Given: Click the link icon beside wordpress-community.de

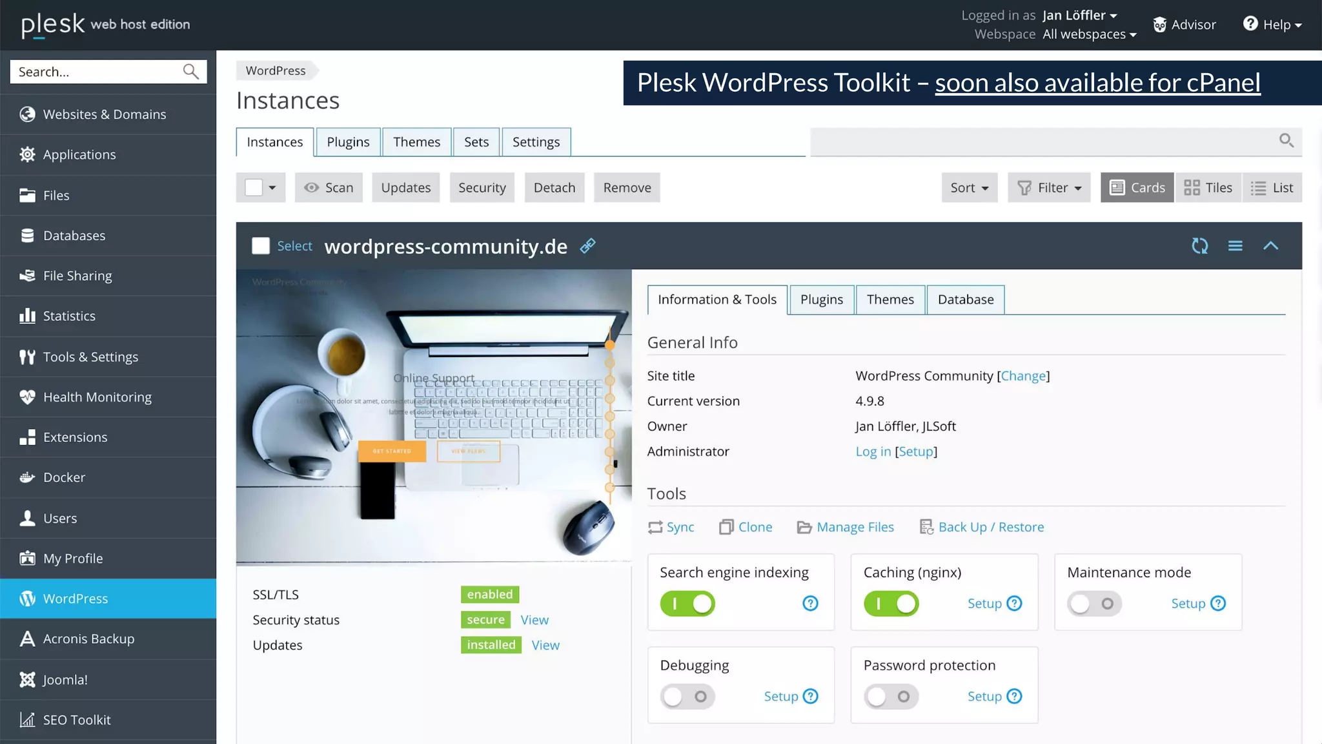Looking at the screenshot, I should click(x=587, y=245).
